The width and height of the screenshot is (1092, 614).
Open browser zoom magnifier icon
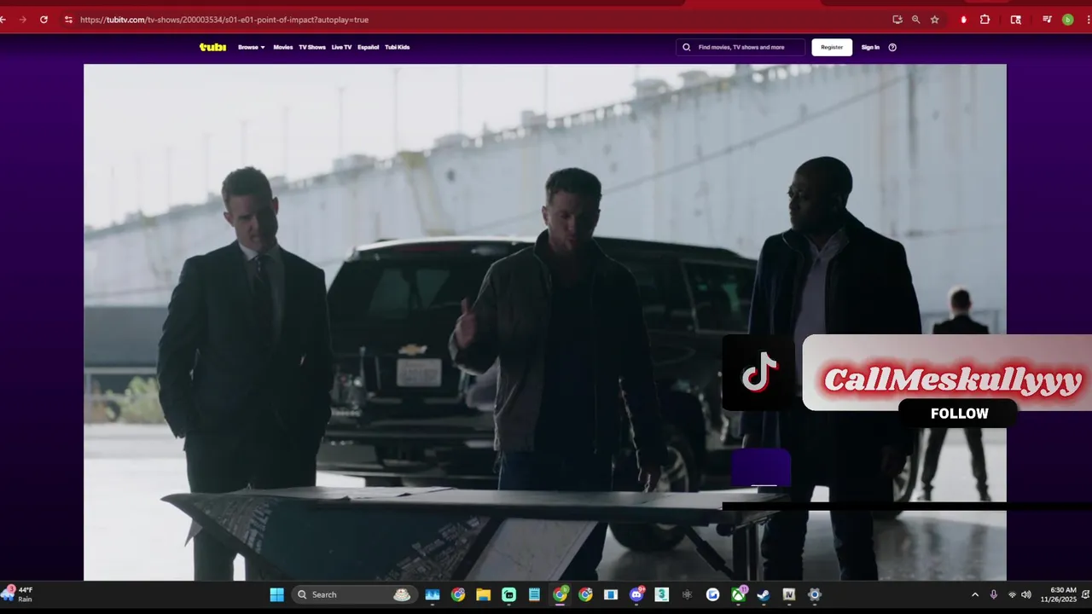click(x=916, y=20)
